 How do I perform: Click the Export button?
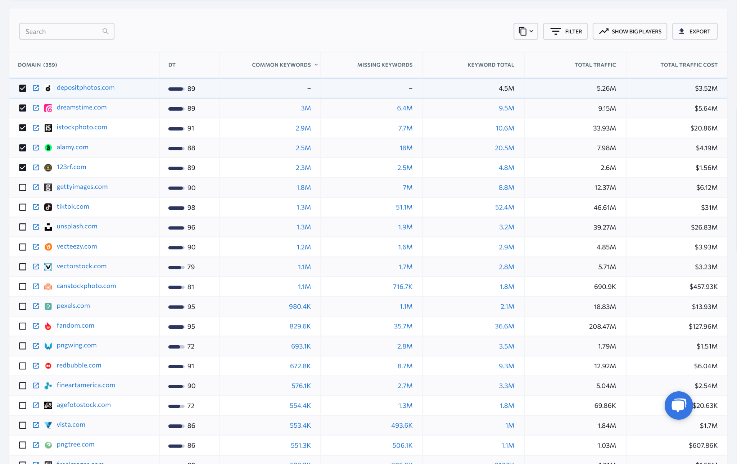[x=694, y=31]
